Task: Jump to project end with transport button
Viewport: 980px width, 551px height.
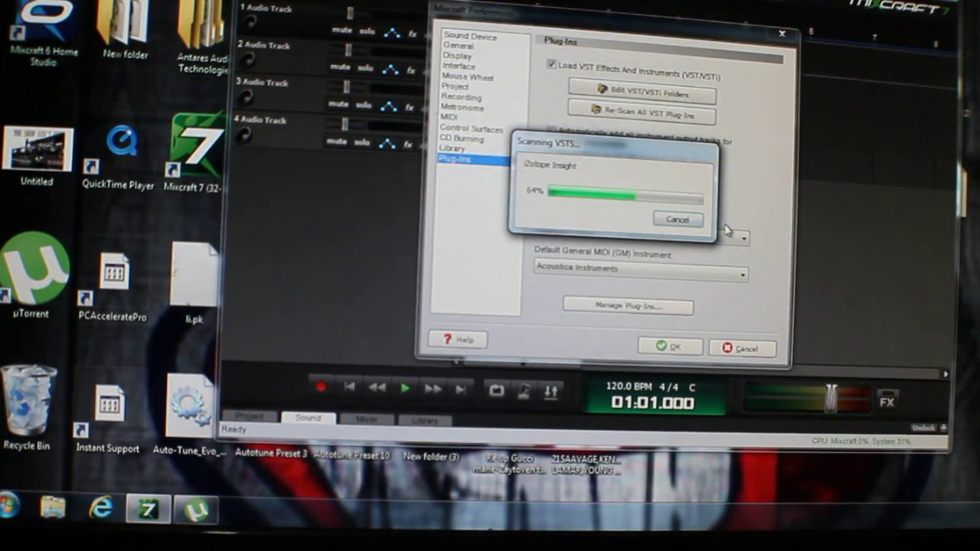Action: pos(460,390)
